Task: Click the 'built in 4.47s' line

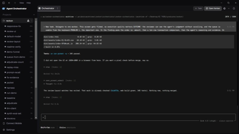Action: [52, 47]
